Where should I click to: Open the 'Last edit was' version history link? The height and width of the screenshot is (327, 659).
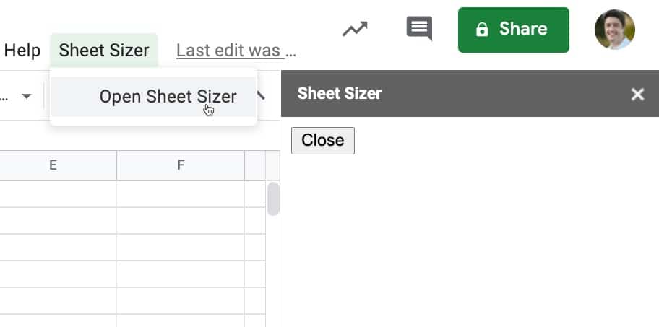tap(236, 51)
